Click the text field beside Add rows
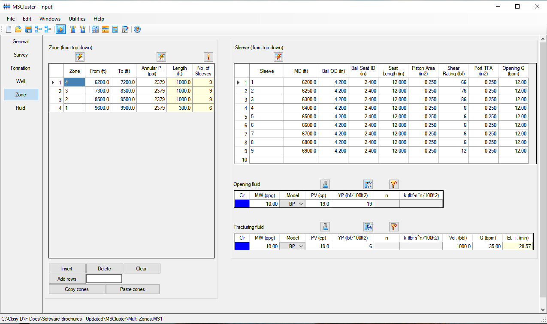 click(x=104, y=279)
